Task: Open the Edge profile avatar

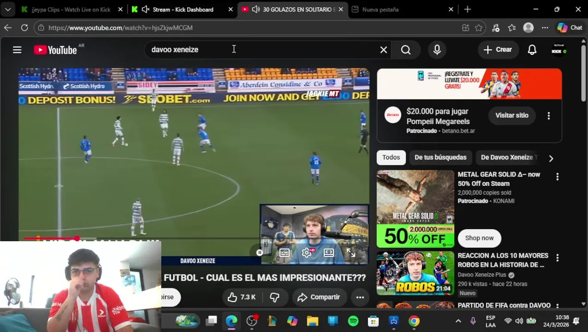Action: (529, 28)
